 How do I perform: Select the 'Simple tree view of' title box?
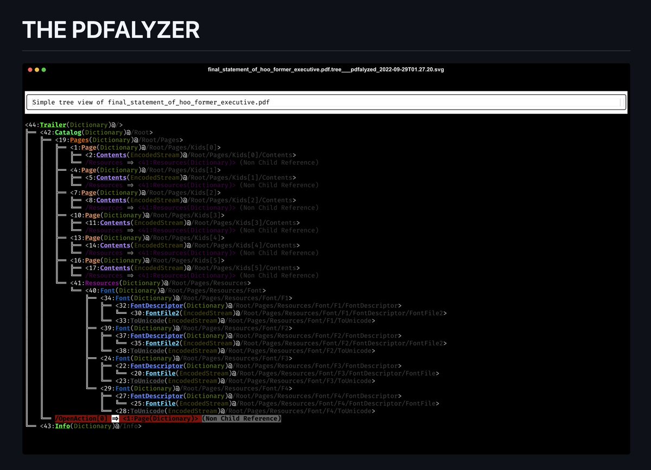pos(326,102)
